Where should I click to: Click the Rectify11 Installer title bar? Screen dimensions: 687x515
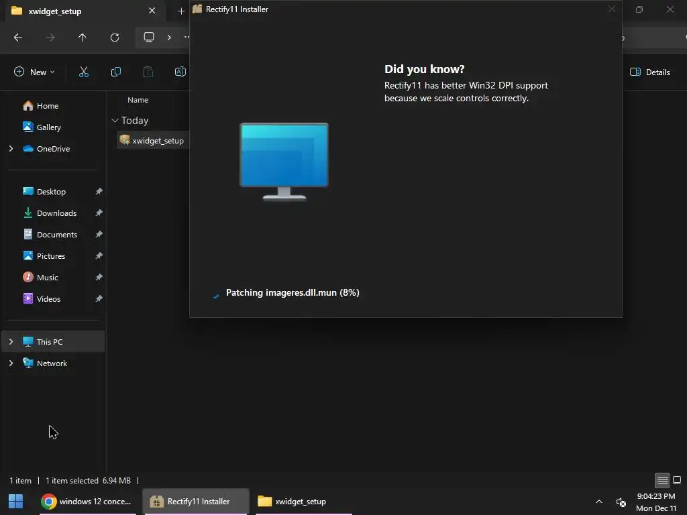click(x=405, y=9)
